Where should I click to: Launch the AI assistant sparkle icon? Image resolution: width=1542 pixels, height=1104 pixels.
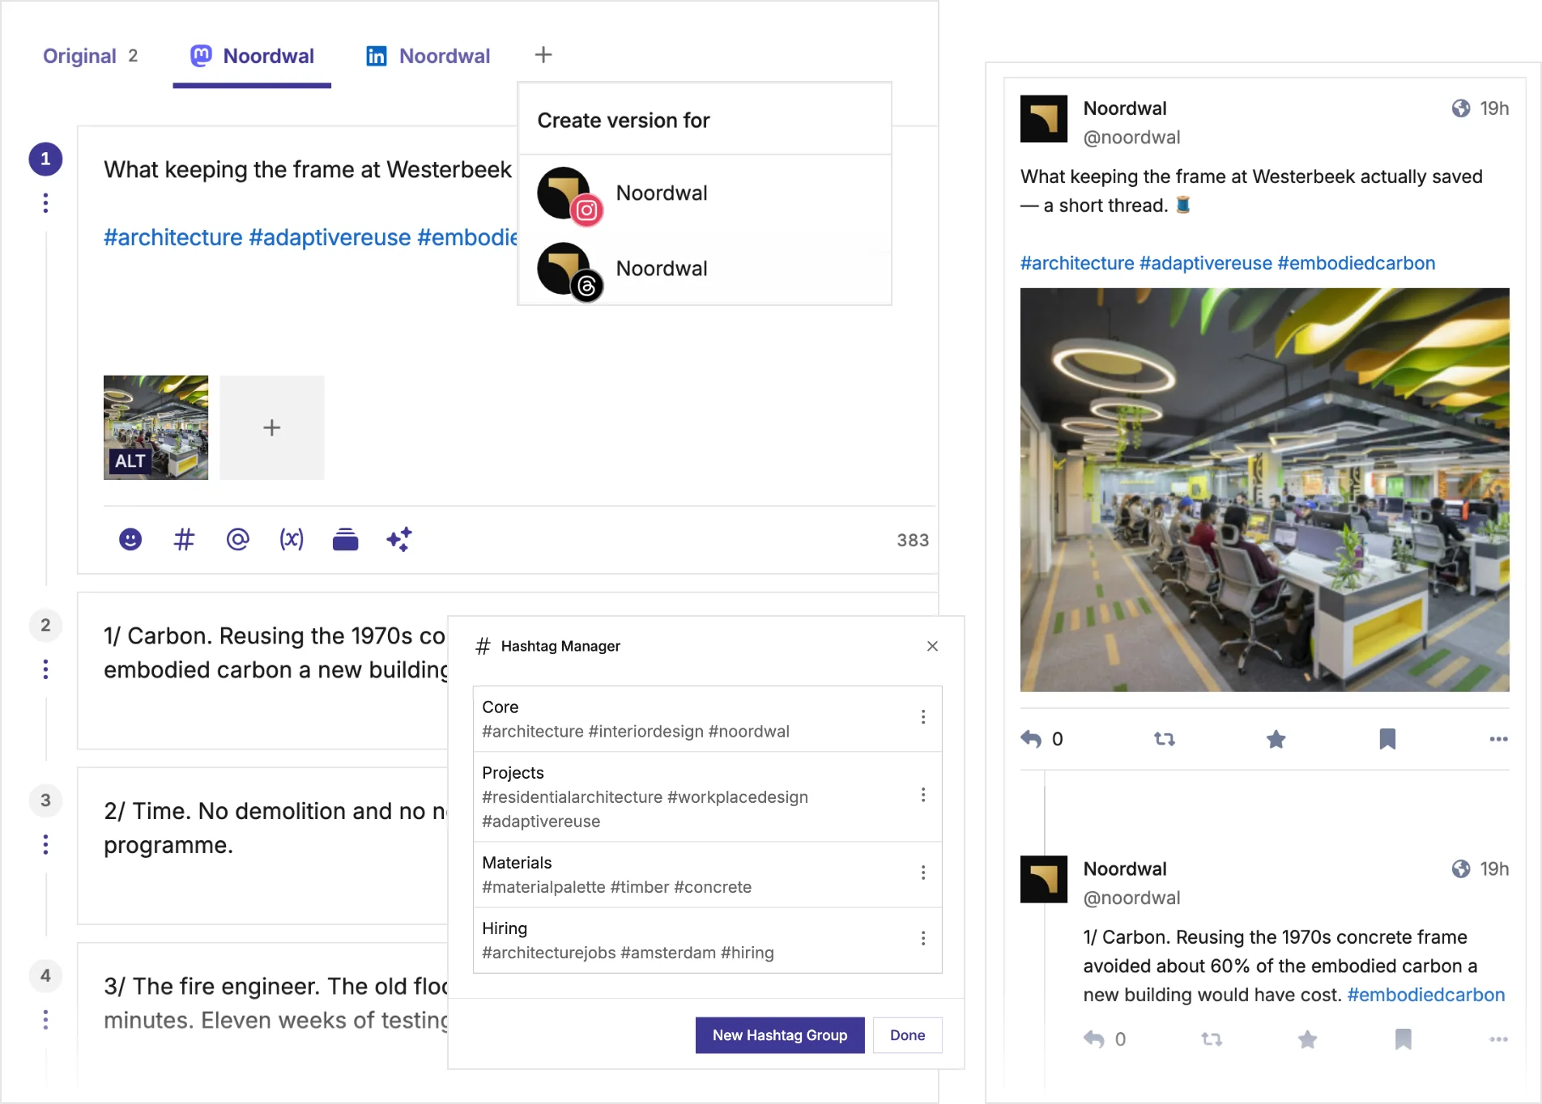(399, 539)
